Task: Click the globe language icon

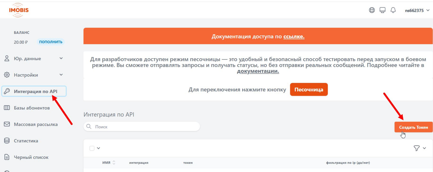Action: tap(372, 10)
